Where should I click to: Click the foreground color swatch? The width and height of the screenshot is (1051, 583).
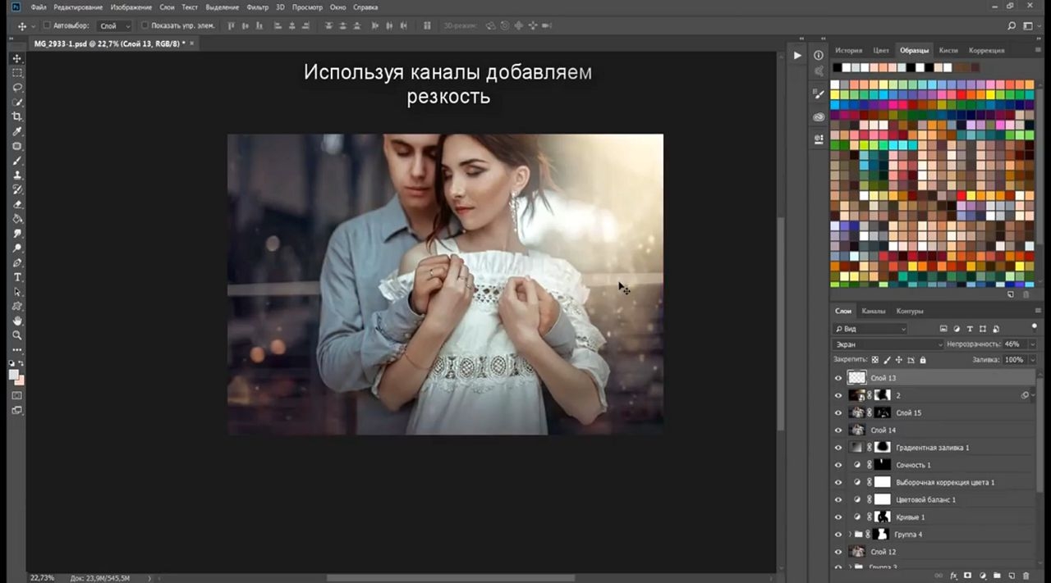point(14,375)
